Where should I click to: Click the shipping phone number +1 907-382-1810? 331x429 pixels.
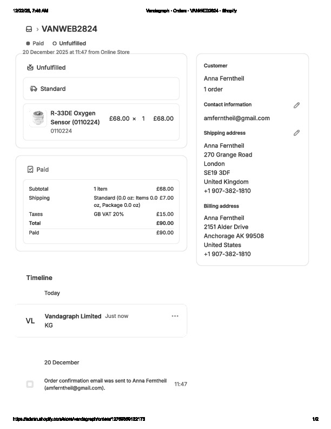click(227, 191)
